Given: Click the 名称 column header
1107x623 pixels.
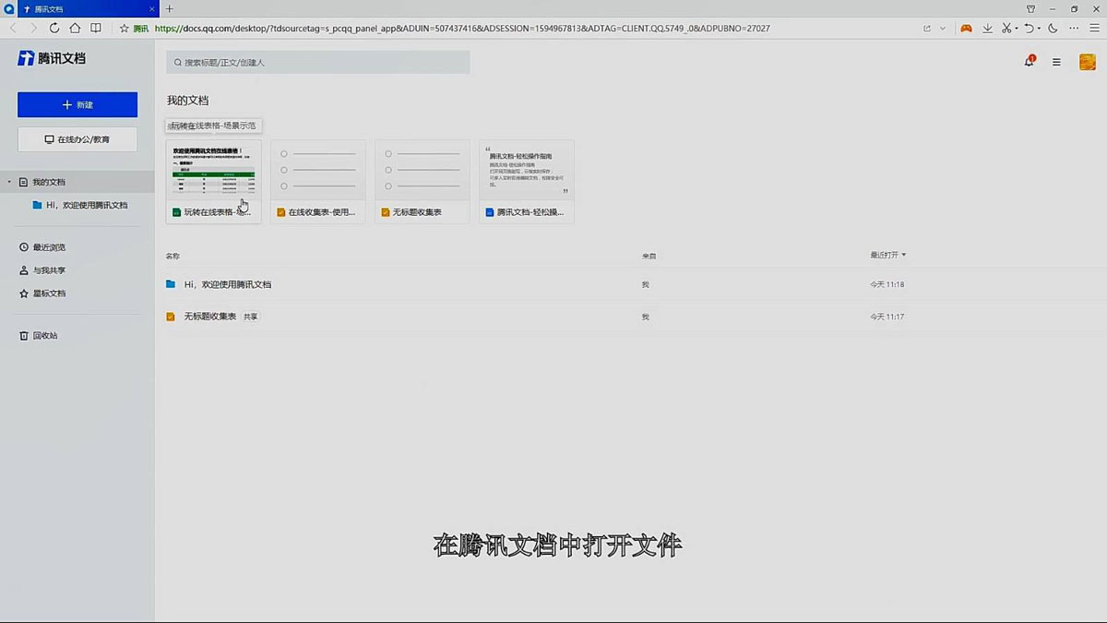Looking at the screenshot, I should (173, 256).
